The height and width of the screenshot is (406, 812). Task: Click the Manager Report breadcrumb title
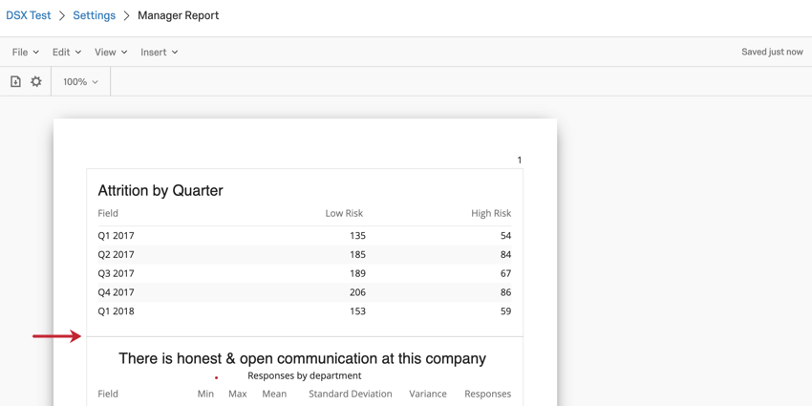click(178, 15)
